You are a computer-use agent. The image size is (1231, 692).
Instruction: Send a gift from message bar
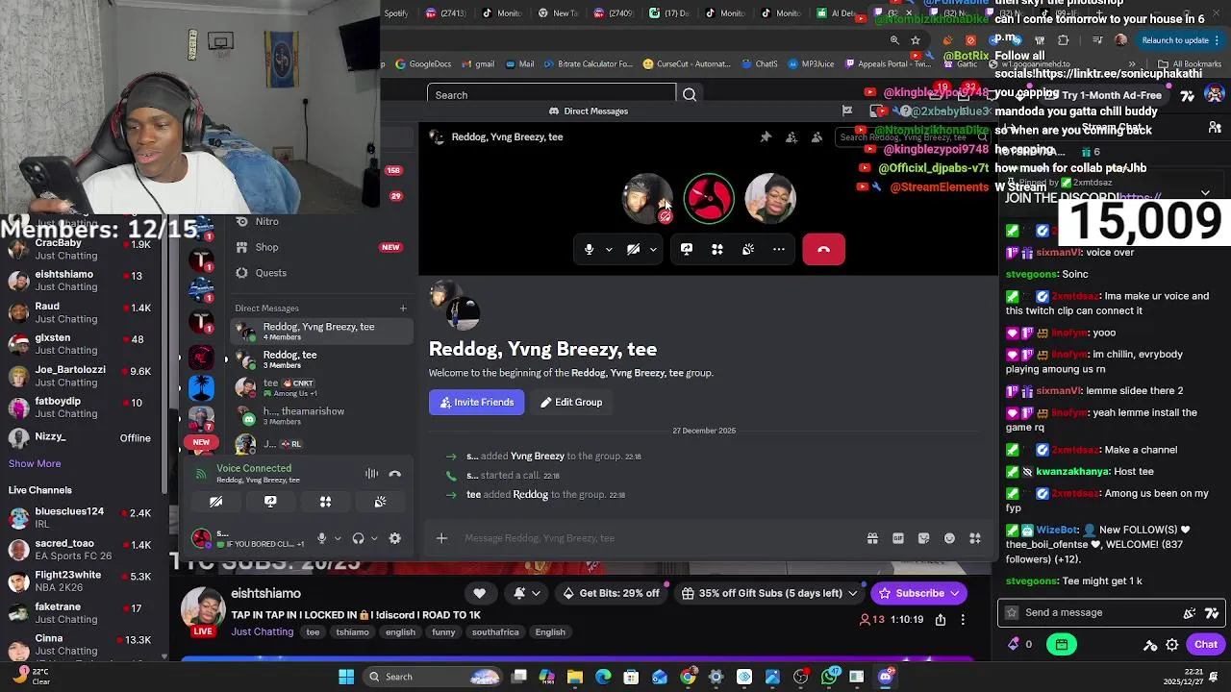point(872,538)
